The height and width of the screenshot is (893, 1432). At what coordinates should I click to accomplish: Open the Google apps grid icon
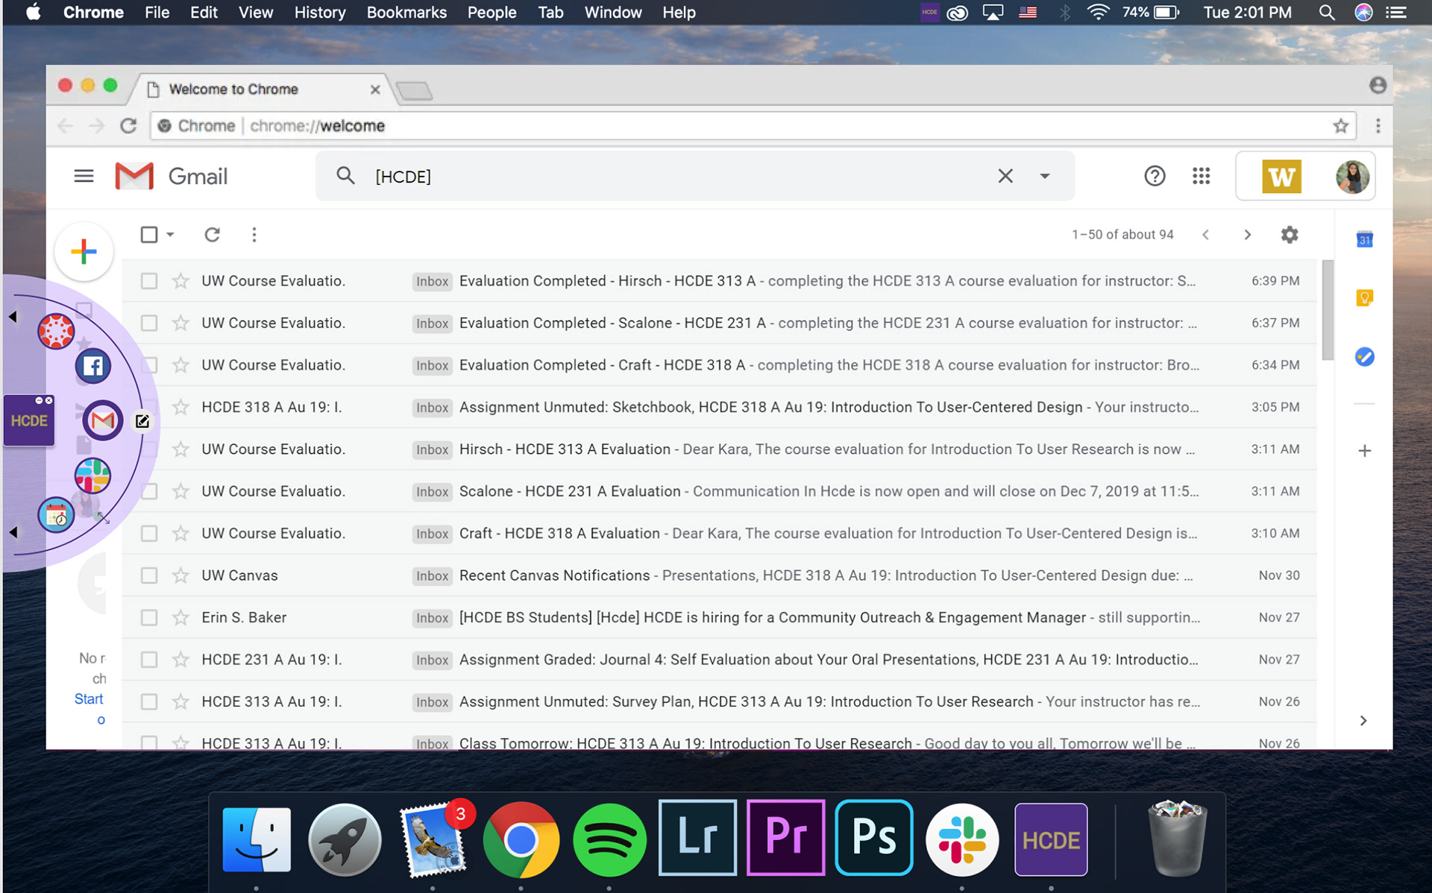pos(1201,176)
